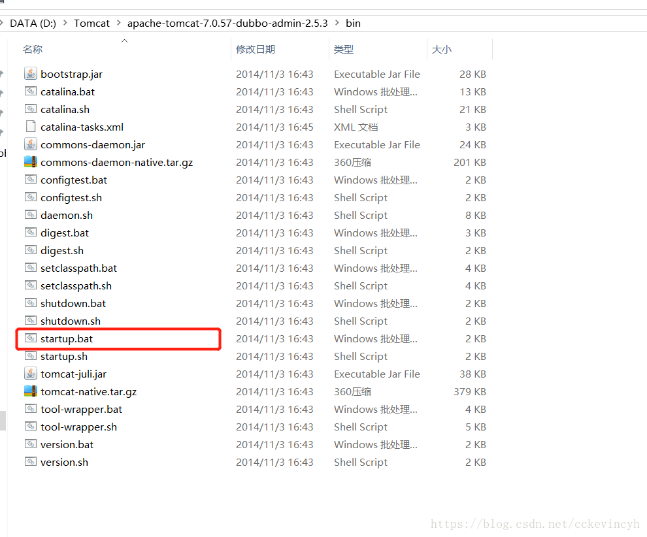The height and width of the screenshot is (537, 647).
Task: Select shutdown.bat file name
Action: 73,304
